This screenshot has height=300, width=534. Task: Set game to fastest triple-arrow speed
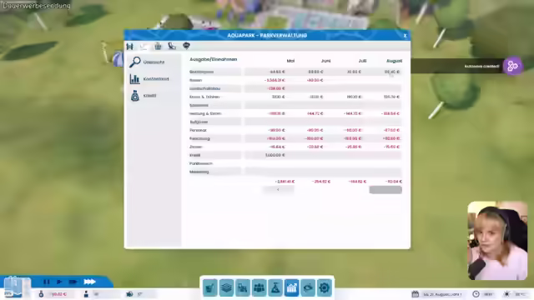coord(89,282)
